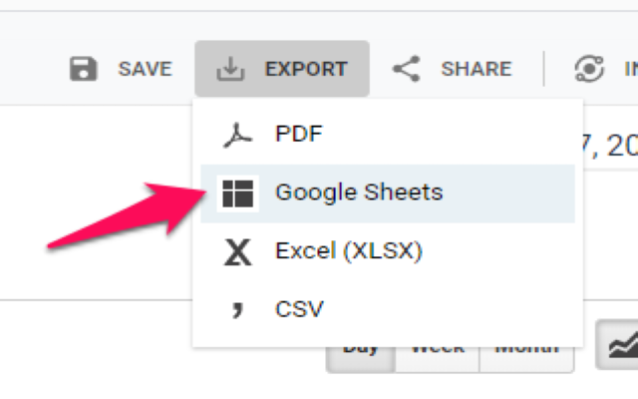Click the Google Sheets grid icon
Viewport: 638px width, 399px height.
(x=237, y=194)
